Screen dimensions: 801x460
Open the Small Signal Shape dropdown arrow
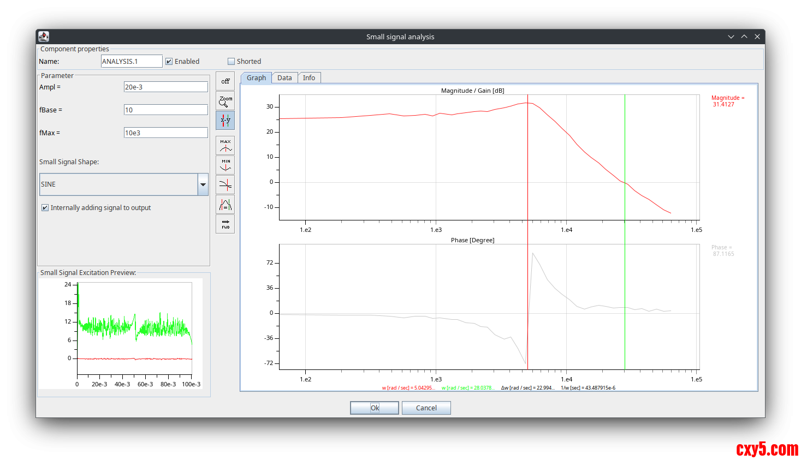[x=203, y=184]
